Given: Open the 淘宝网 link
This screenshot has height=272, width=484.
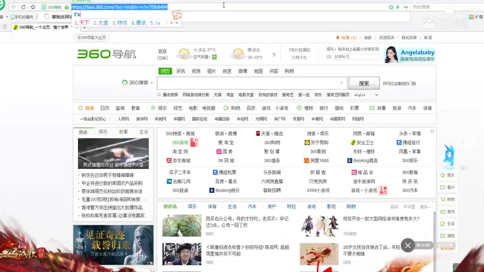Looking at the screenshot, I should pyautogui.click(x=180, y=151).
